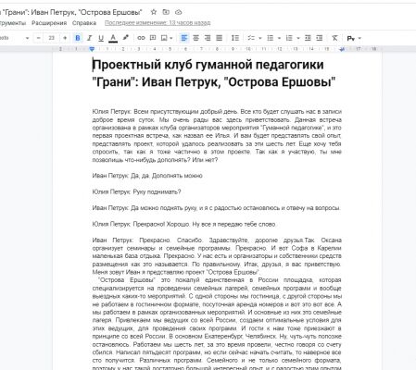This screenshot has height=370, width=416.
Task: Increase font size with the plus button
Action: tap(65, 38)
